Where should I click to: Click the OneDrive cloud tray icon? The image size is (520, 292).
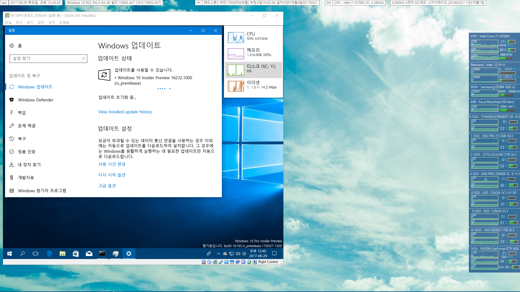pos(225,254)
